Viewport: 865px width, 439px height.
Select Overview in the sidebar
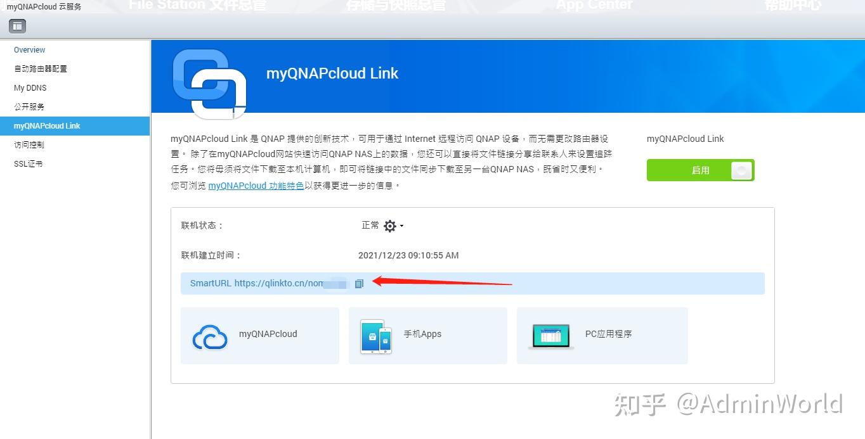30,49
